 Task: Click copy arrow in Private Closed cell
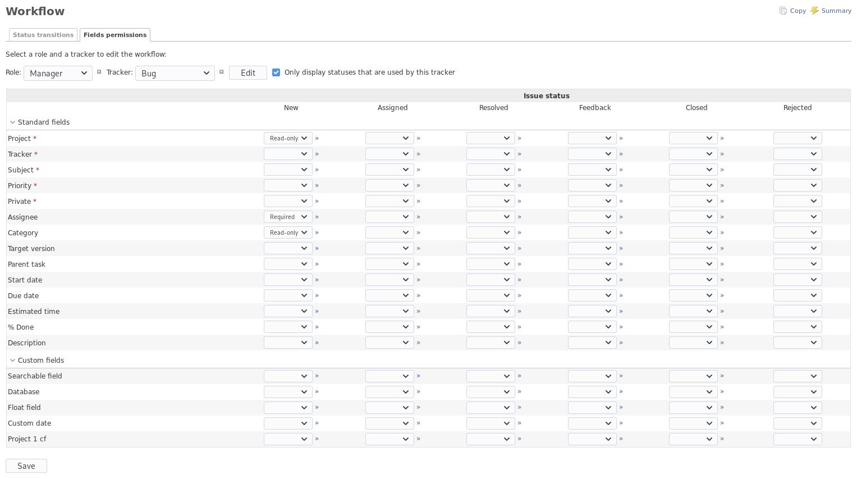[x=722, y=201]
